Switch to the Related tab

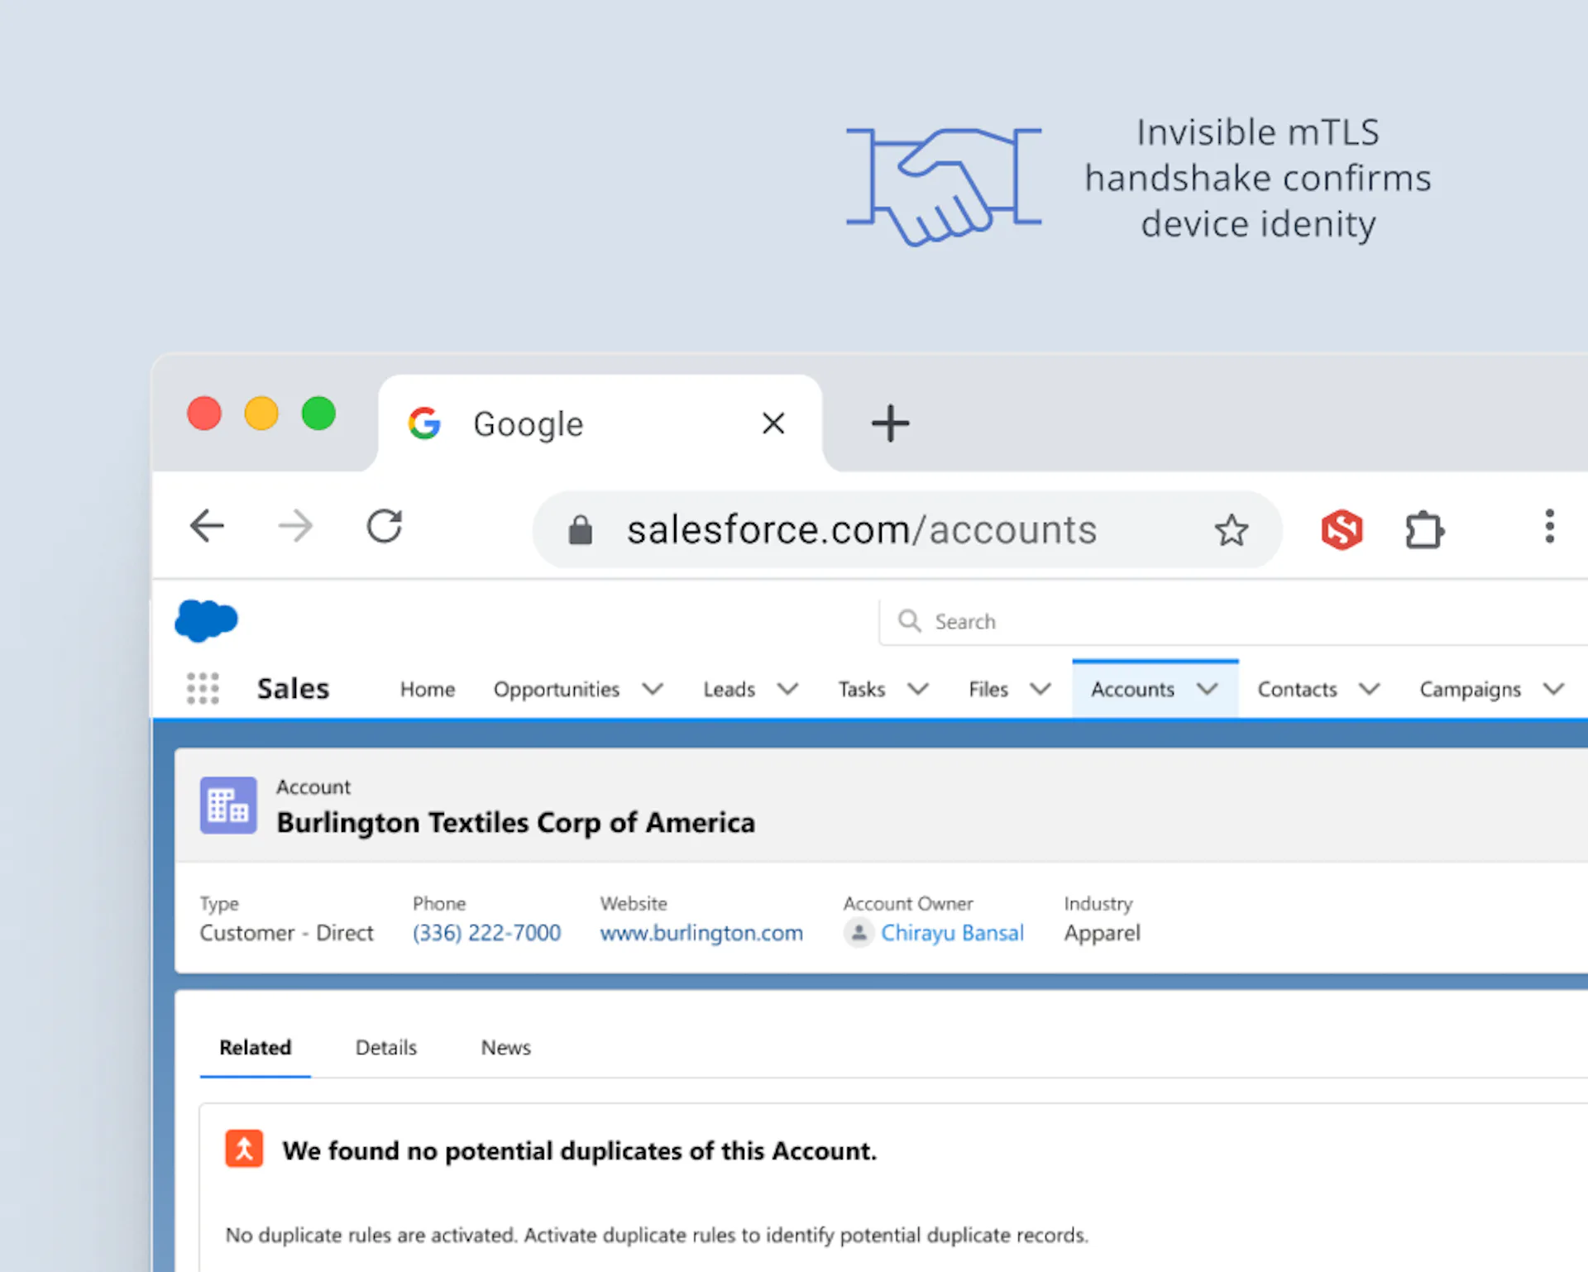click(255, 1047)
